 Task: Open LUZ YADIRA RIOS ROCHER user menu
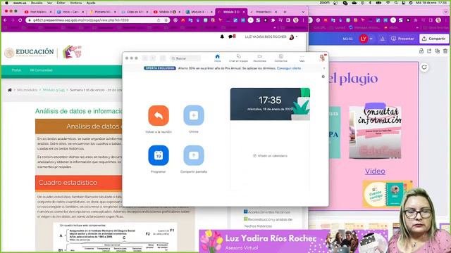271,37
